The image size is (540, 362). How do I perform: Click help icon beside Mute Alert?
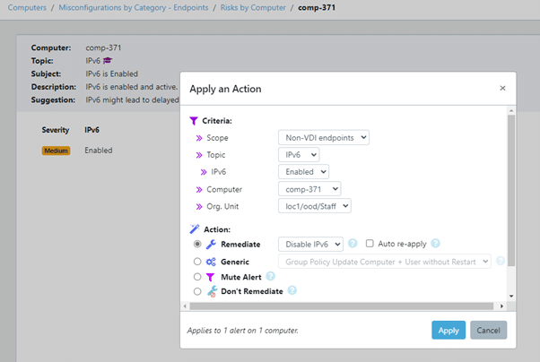(271, 277)
